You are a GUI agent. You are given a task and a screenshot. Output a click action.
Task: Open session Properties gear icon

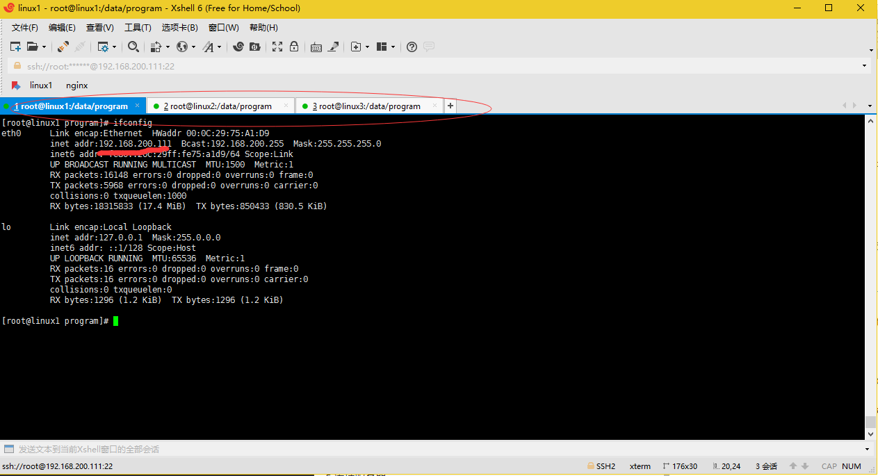coord(103,47)
